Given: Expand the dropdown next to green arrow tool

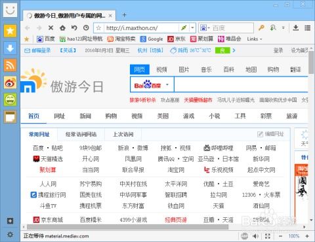Looking at the screenshot, I should tap(283, 27).
